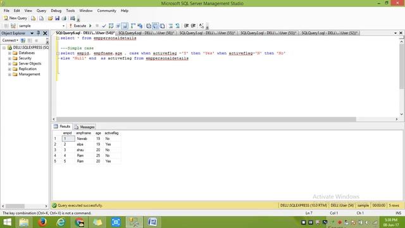Open the Debug menu
405x228 pixels.
pos(56,11)
